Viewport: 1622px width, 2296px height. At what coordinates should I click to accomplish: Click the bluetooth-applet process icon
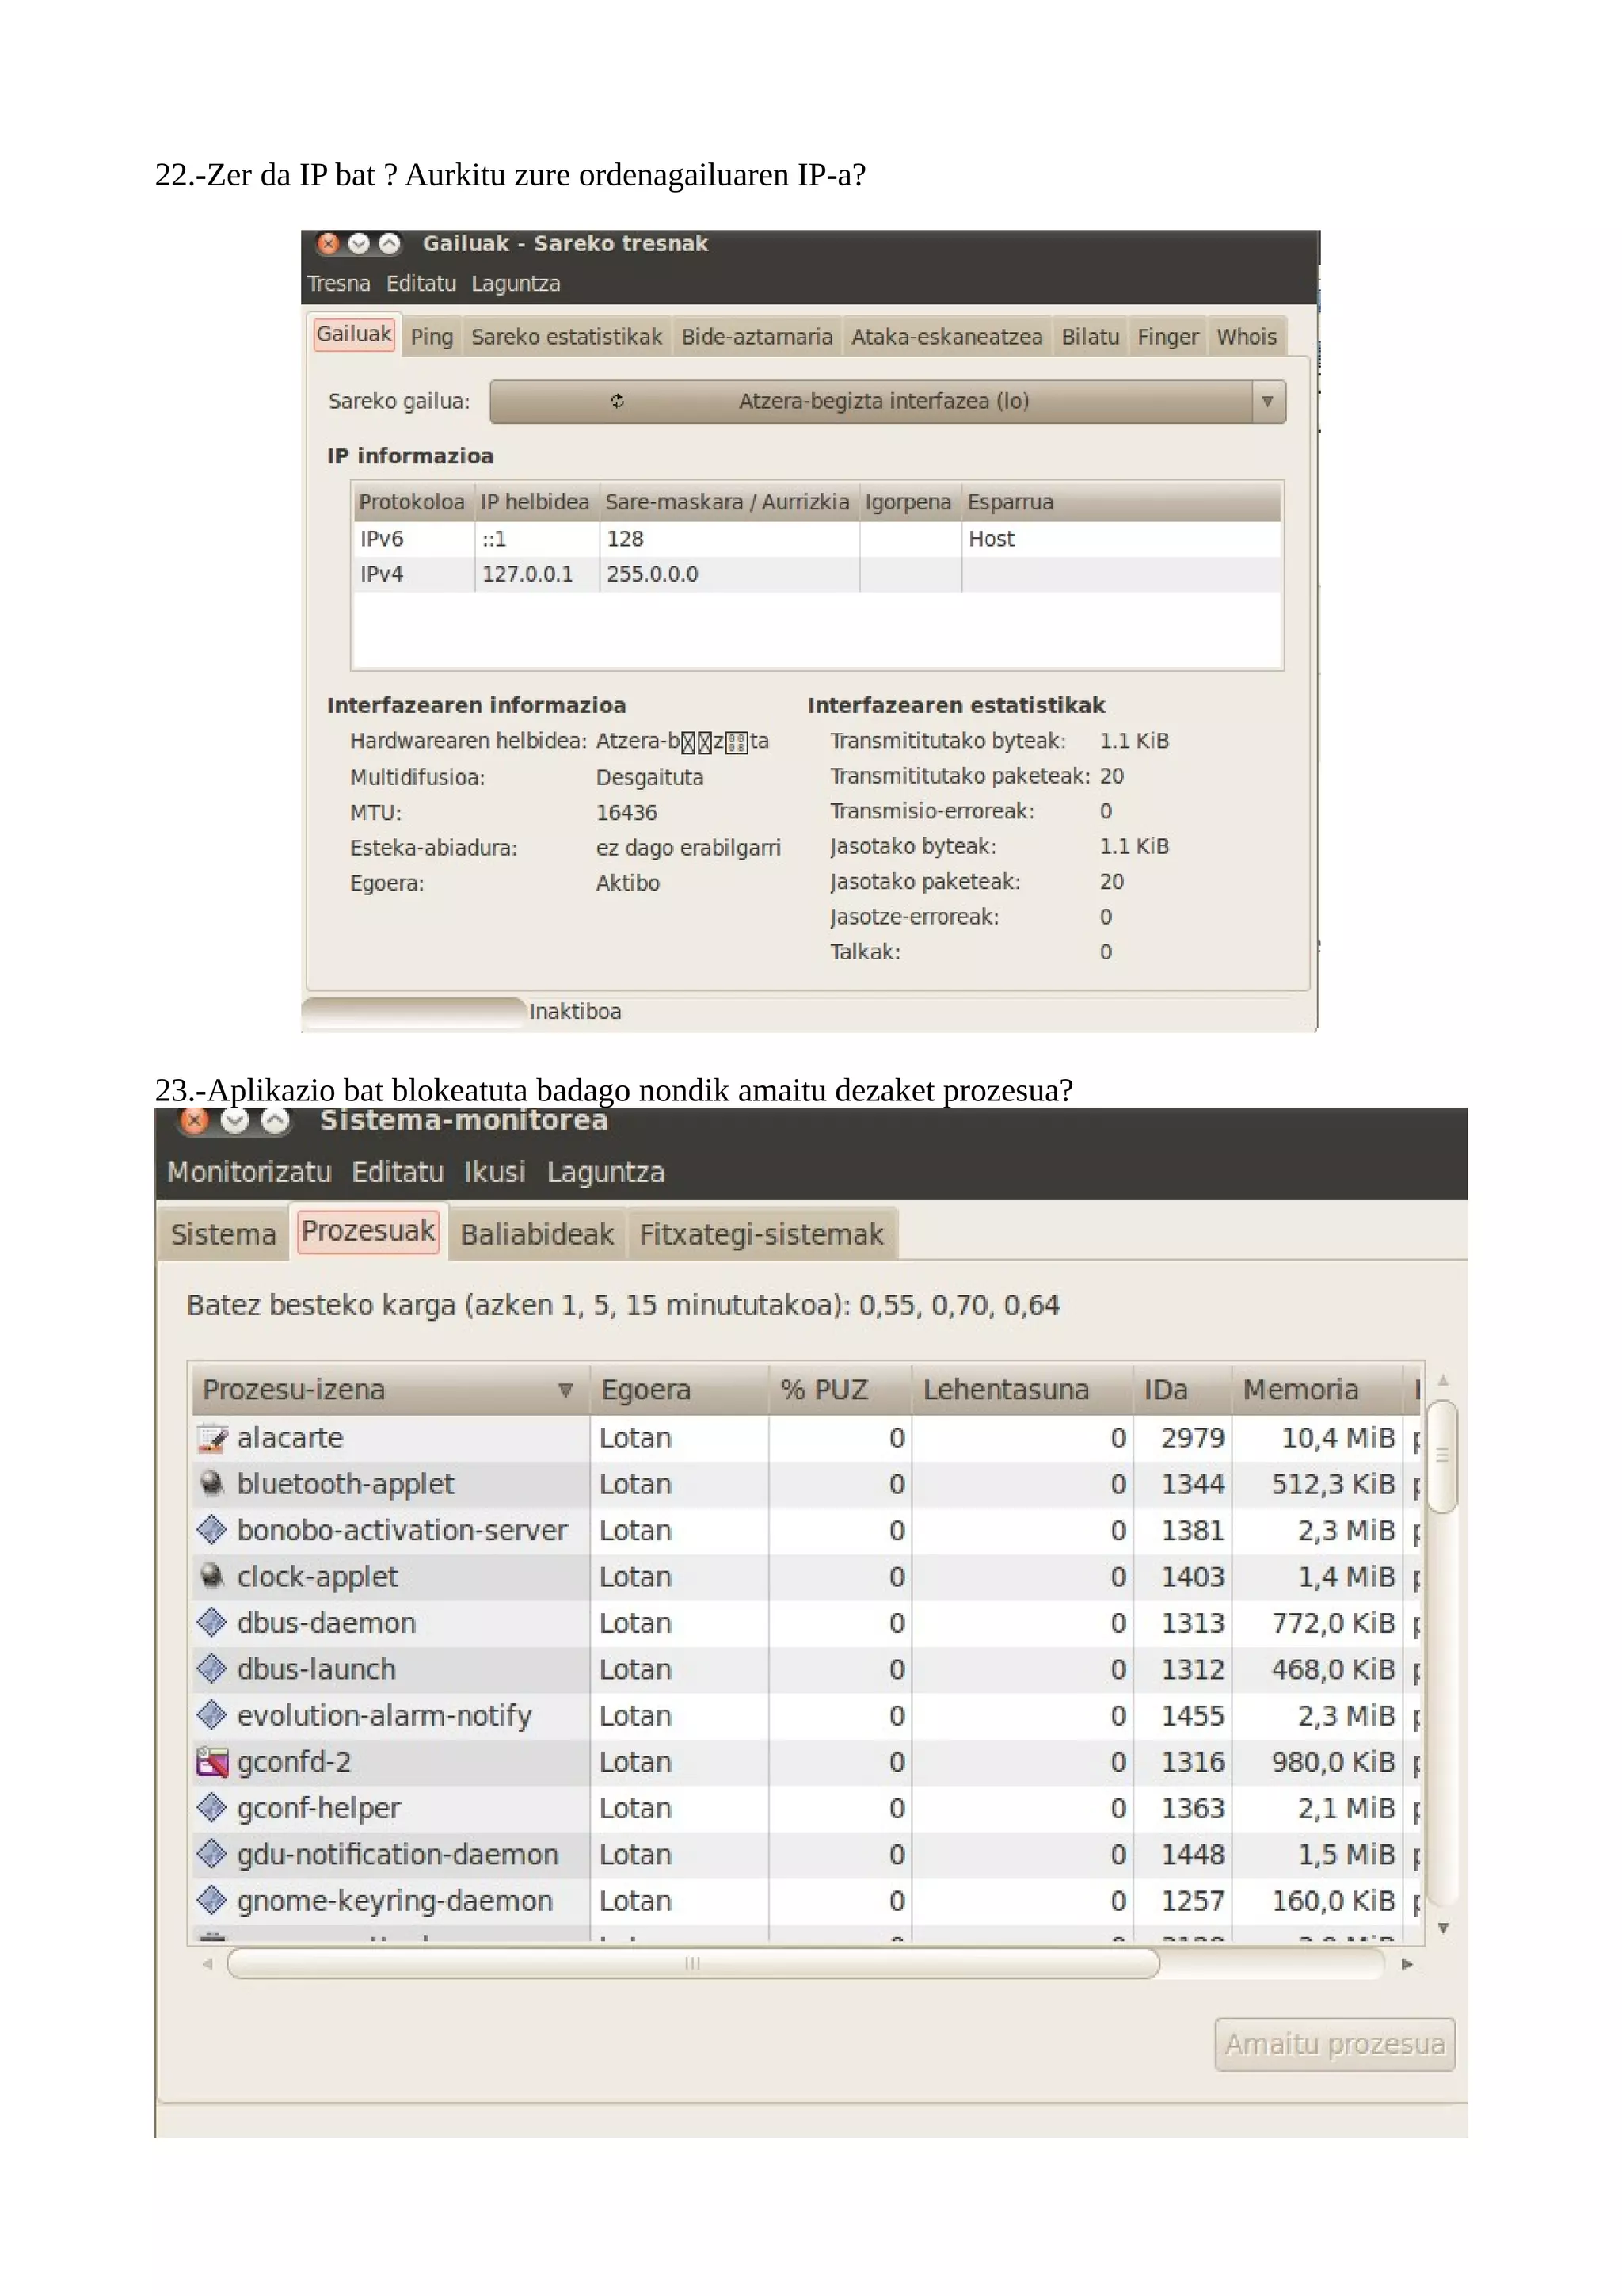[x=212, y=1484]
